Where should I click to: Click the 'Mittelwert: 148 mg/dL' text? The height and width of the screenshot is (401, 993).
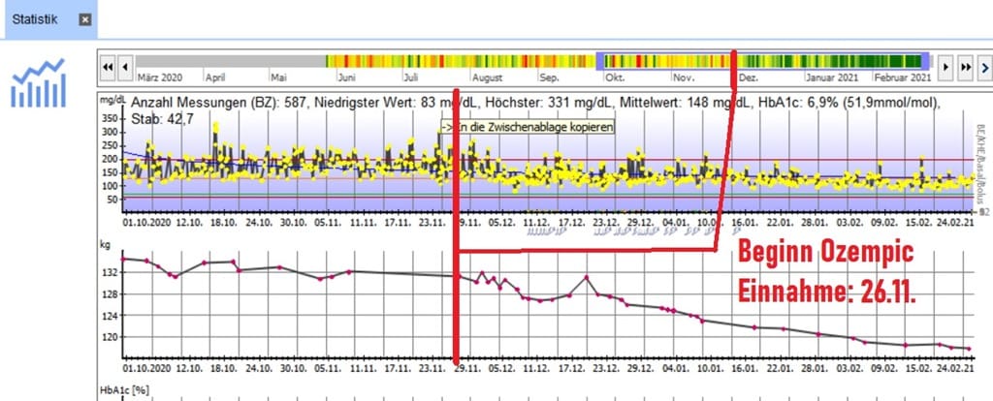tap(685, 103)
